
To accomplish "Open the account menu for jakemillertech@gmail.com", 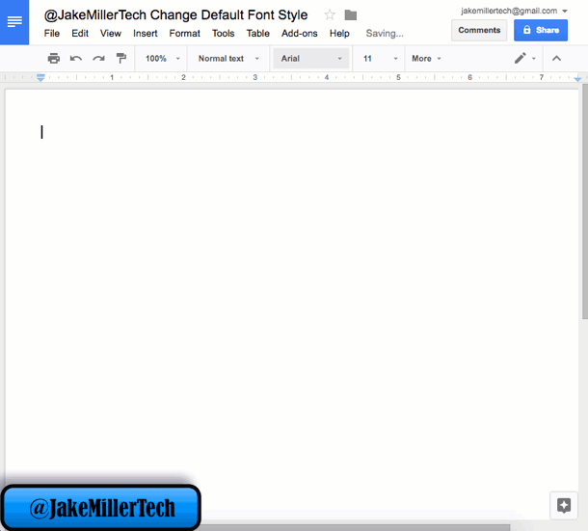I will [x=514, y=11].
